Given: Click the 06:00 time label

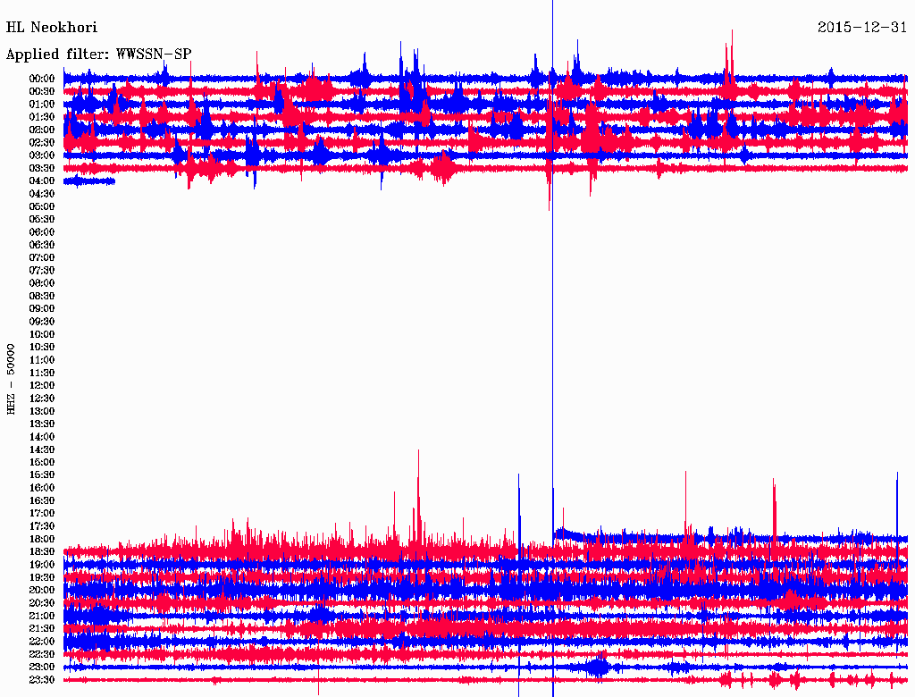Looking at the screenshot, I should coord(42,232).
